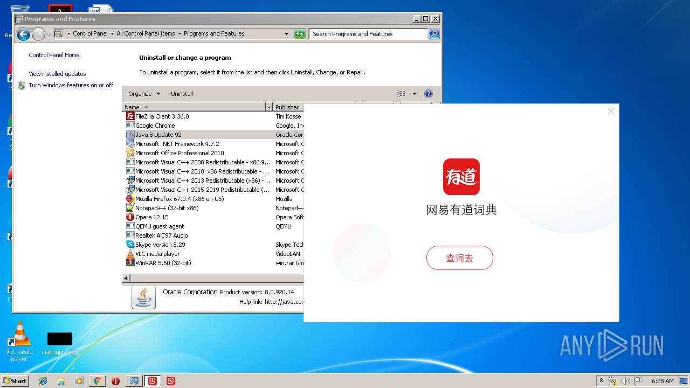
Task: Expand the Control Panel breadcrumb arrow
Action: tap(112, 33)
